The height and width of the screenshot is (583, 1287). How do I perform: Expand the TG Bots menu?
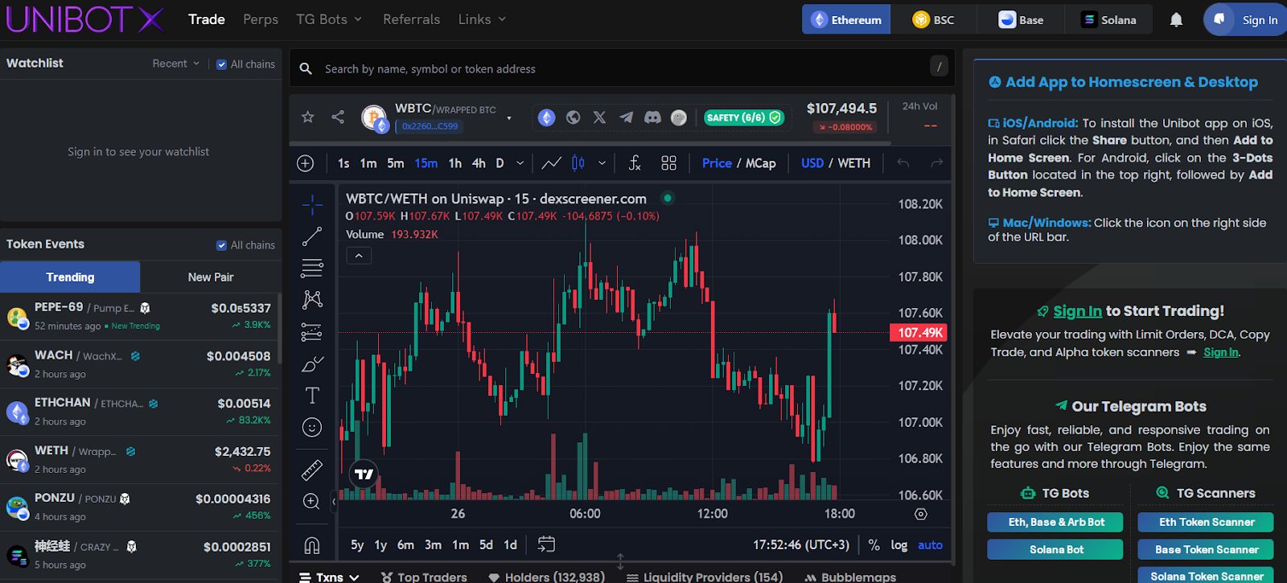click(329, 19)
